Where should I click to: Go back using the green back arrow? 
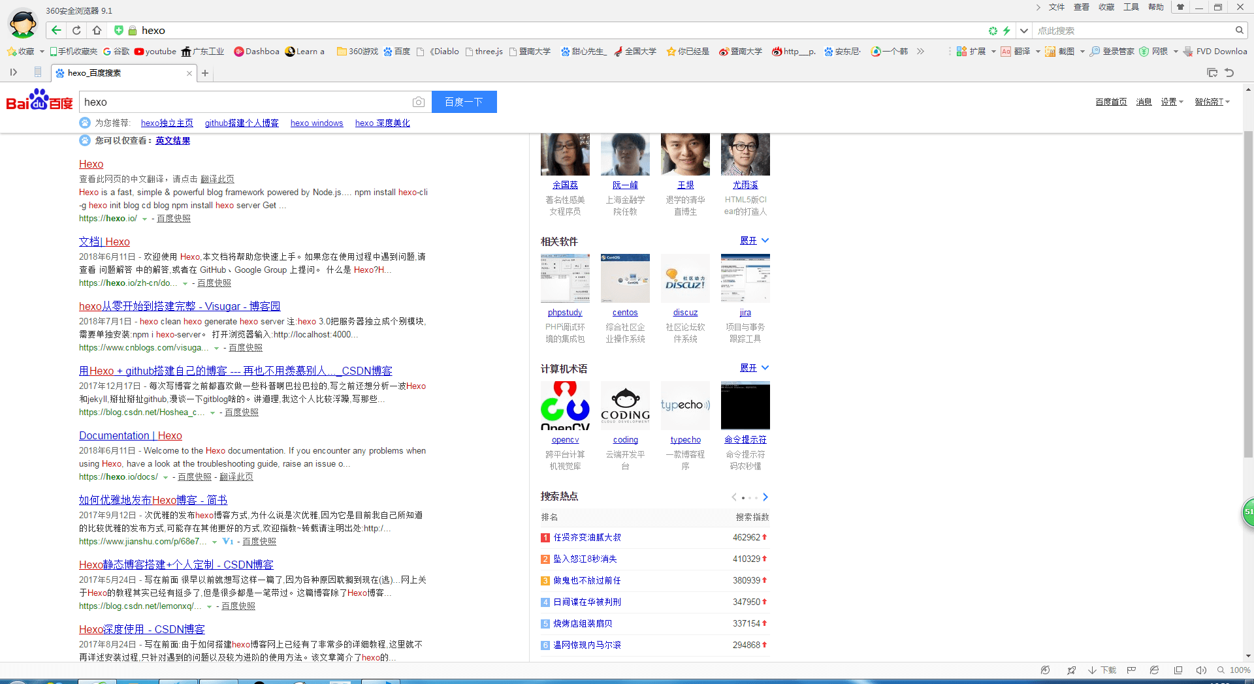pyautogui.click(x=56, y=30)
